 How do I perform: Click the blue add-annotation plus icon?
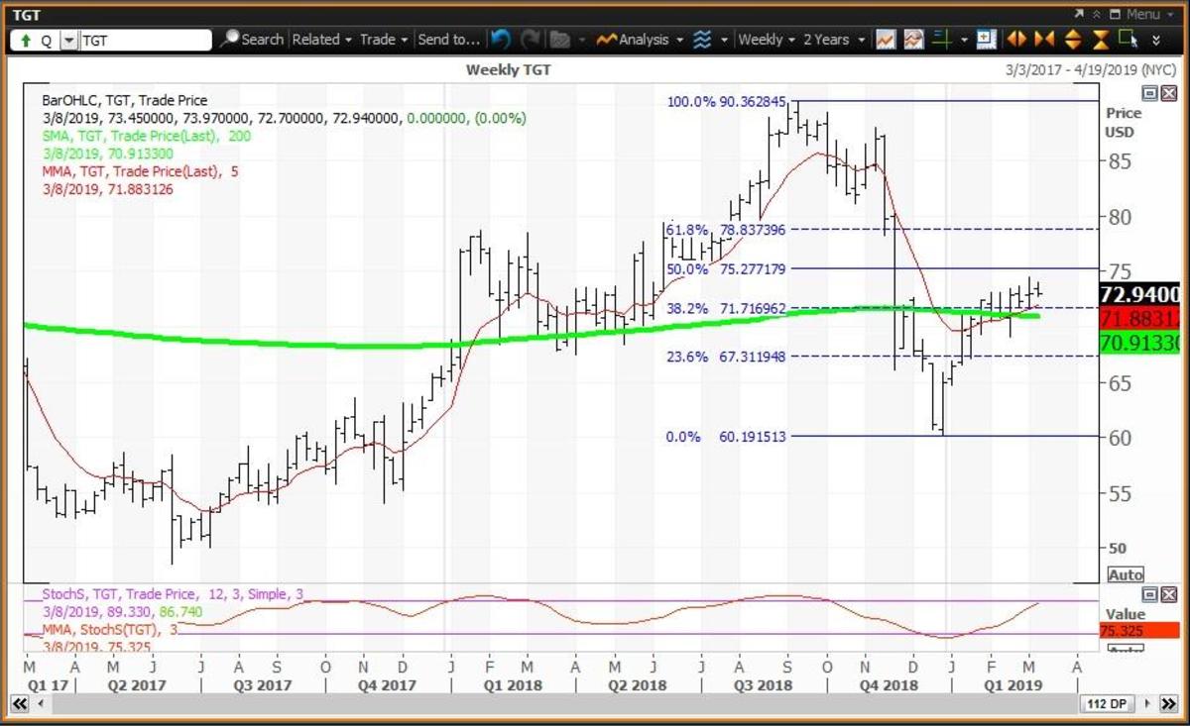coord(987,40)
